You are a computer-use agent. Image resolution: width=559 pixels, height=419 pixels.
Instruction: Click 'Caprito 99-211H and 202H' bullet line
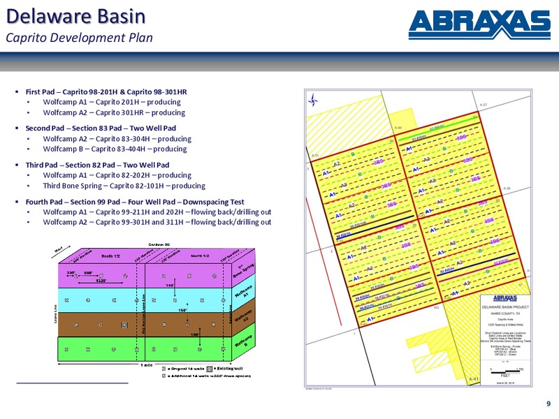[x=157, y=212]
